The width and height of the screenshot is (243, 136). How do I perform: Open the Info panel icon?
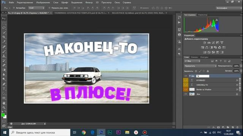click(179, 35)
